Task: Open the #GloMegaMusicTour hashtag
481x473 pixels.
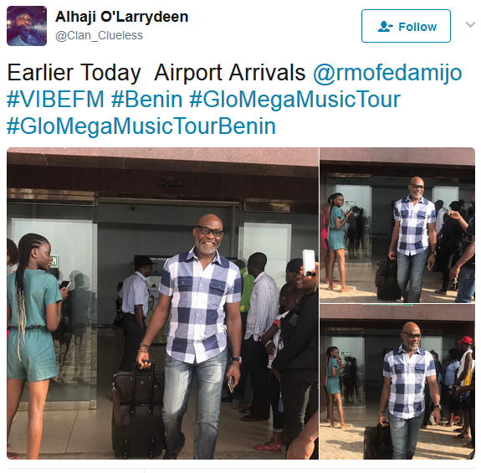Action: [x=294, y=100]
